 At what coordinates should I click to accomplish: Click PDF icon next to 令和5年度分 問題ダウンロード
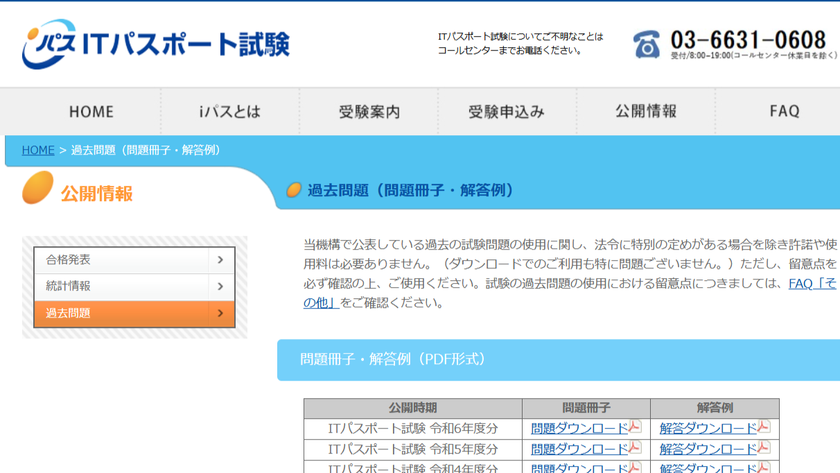tap(635, 447)
